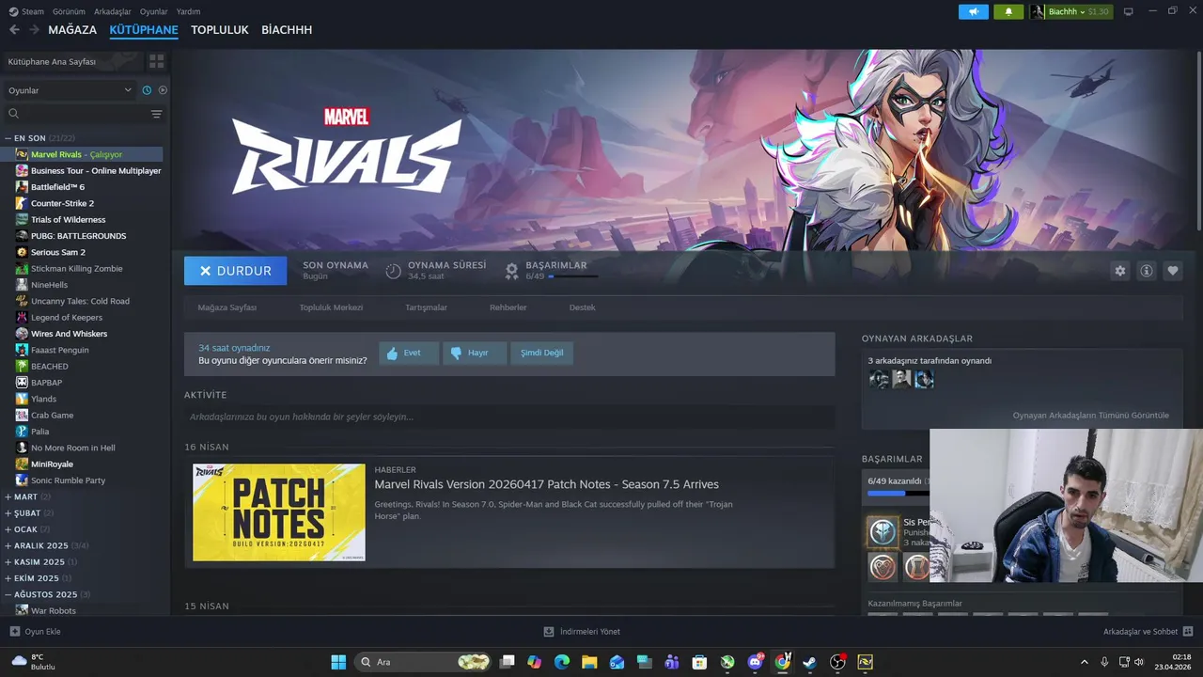Click Oyun Ekle add game button
1203x677 pixels.
(x=36, y=632)
